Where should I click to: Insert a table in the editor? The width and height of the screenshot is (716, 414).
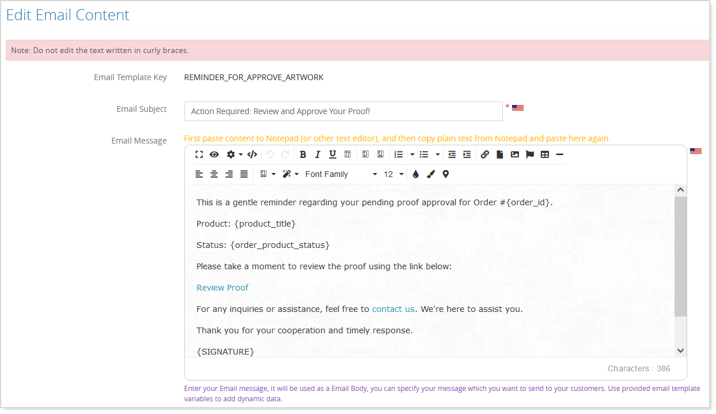[544, 155]
